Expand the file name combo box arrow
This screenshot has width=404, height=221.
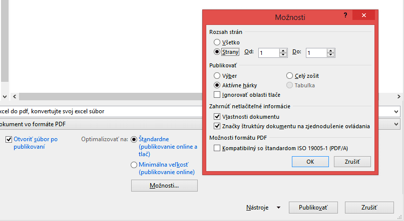coord(396,111)
